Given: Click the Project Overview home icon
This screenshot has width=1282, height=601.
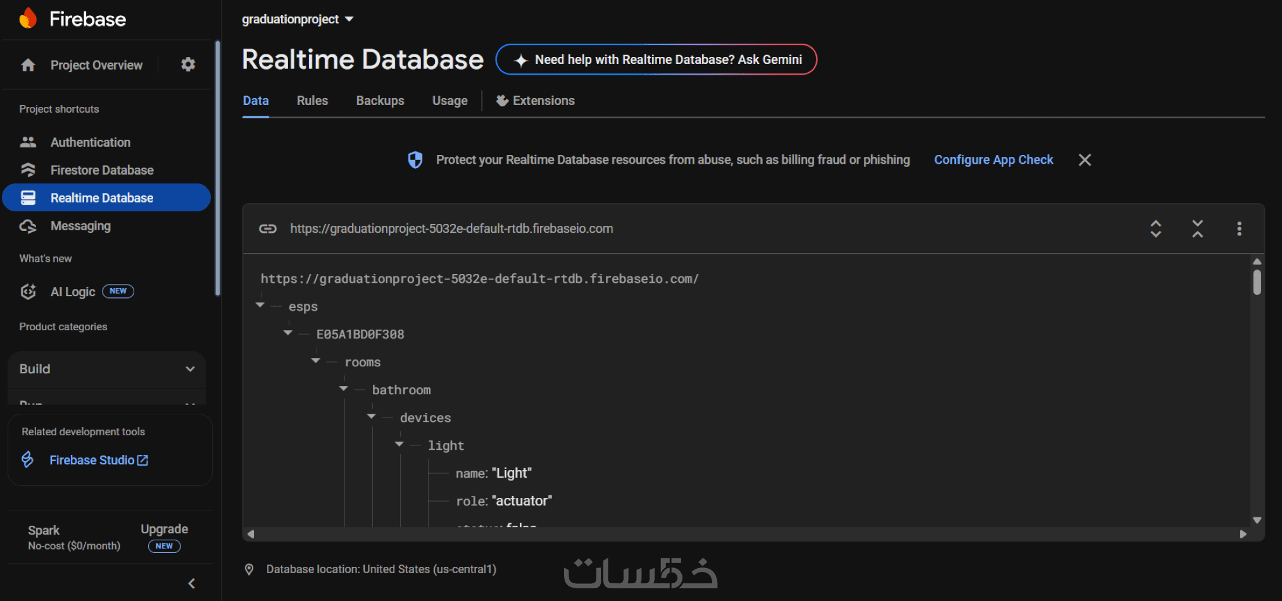Looking at the screenshot, I should (28, 65).
